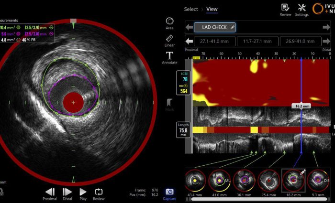Edit the LAD CHECK scan name
Screen dimensions: 335x203
[x=215, y=27]
